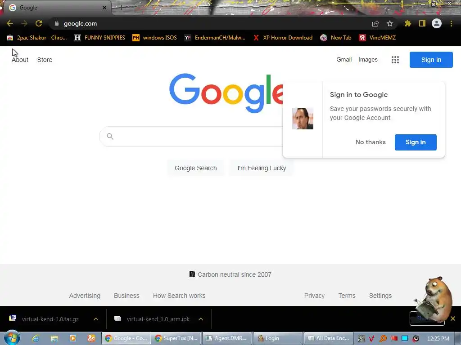Open the New Tab bookmark

336,38
